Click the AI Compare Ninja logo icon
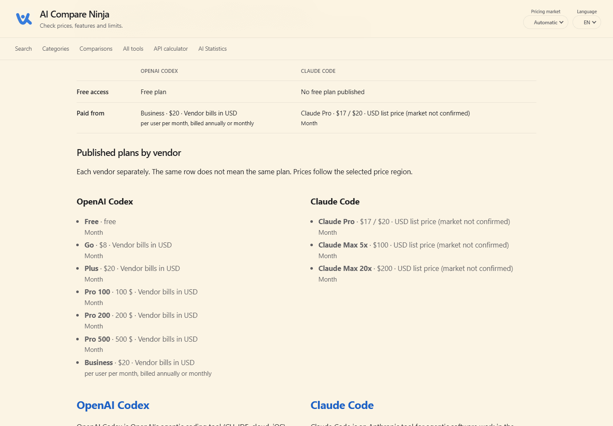Viewport: 613px width, 426px height. 24,19
